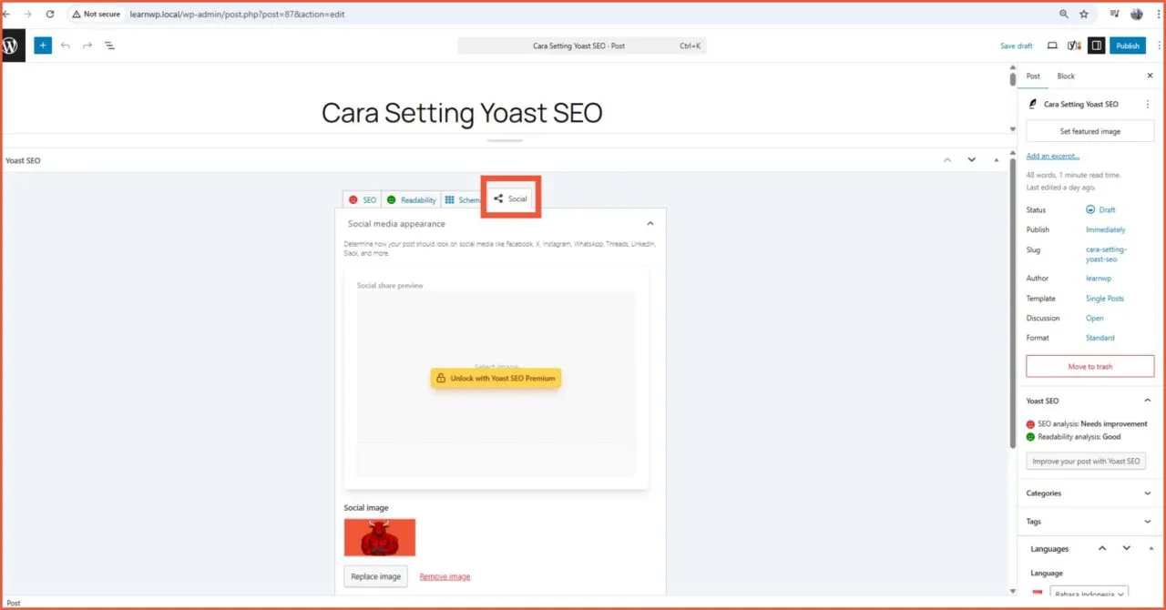Click the Add an excerpt link
Image resolution: width=1166 pixels, height=610 pixels.
click(x=1053, y=156)
